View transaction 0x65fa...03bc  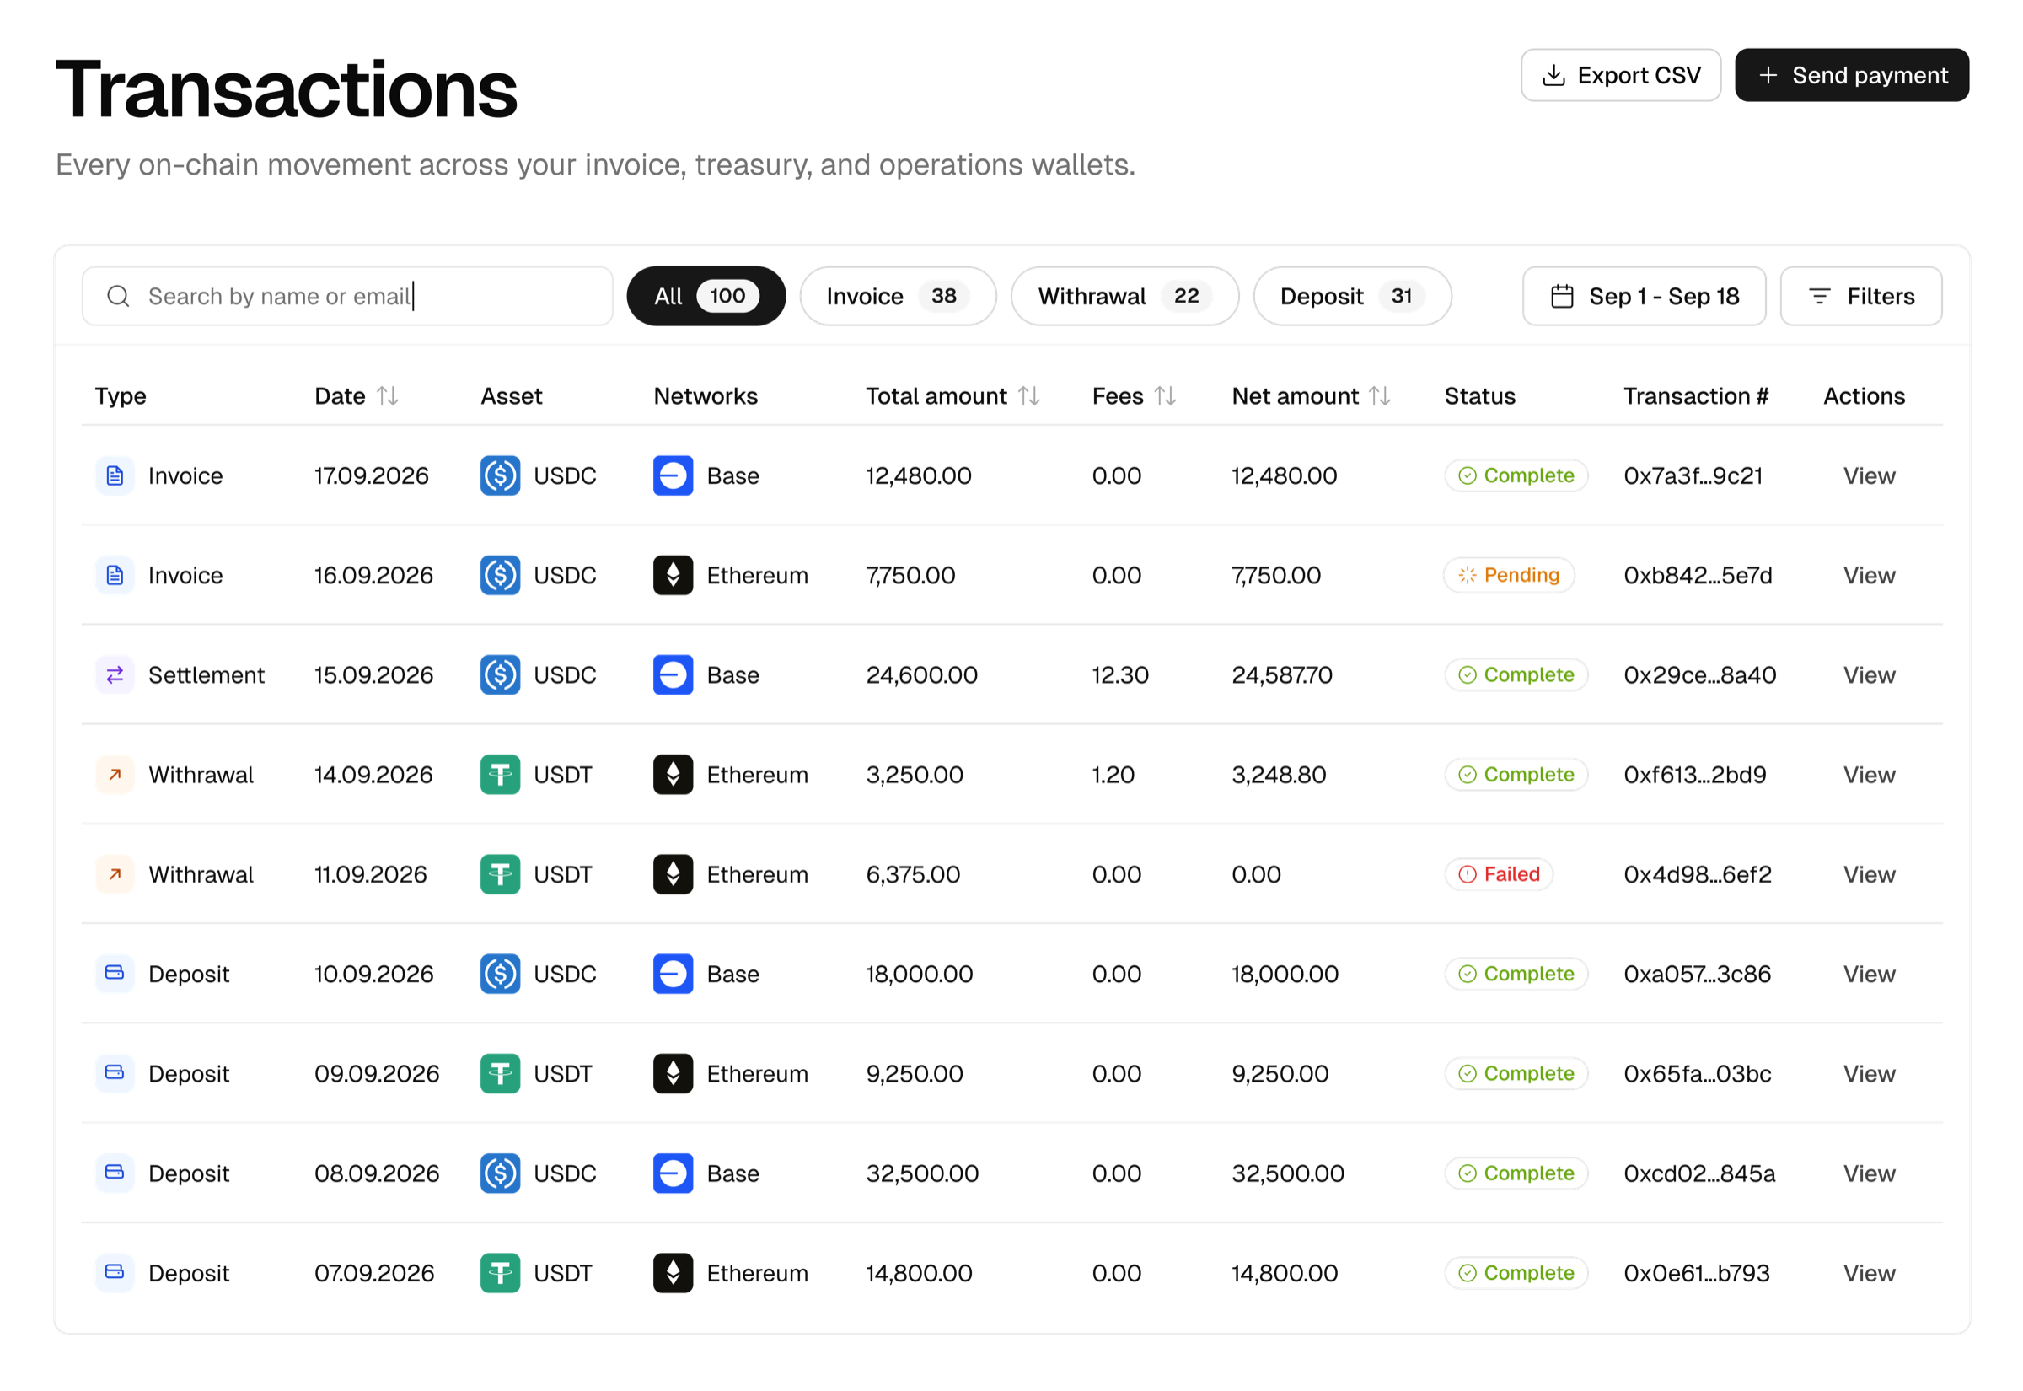click(1869, 1074)
